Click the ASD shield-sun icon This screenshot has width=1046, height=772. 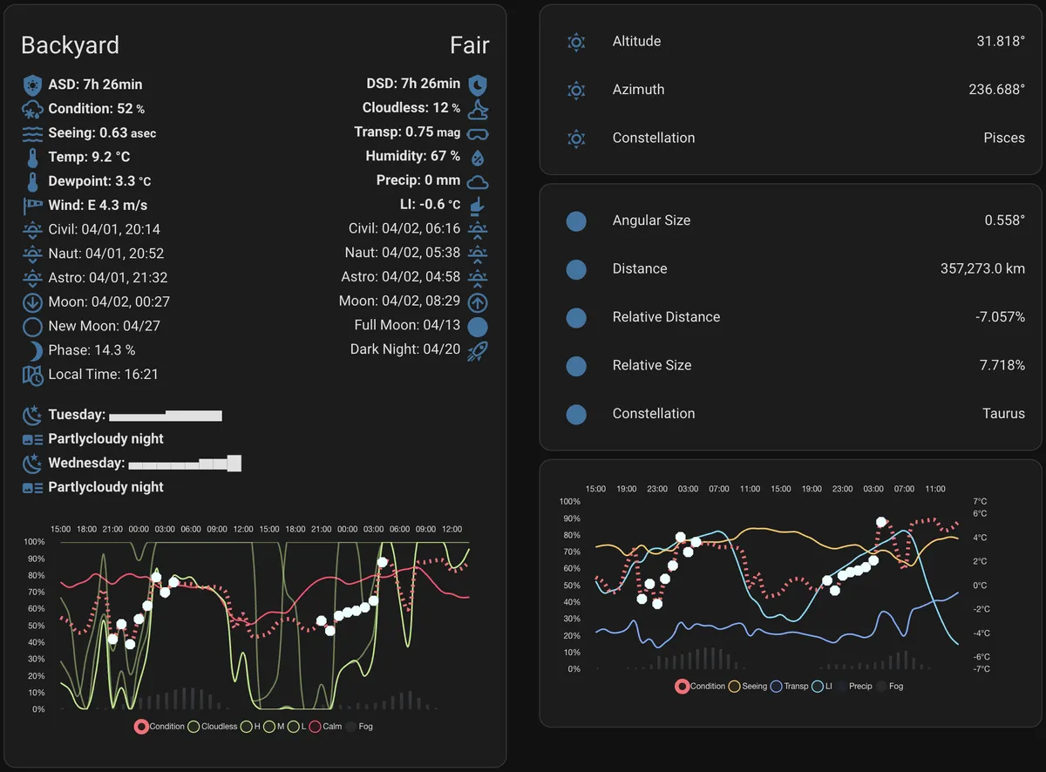pyautogui.click(x=32, y=85)
